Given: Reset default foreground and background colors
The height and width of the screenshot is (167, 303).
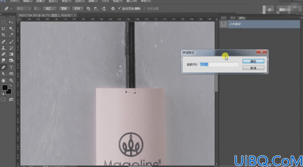Looking at the screenshot, I should [x=3, y=93].
